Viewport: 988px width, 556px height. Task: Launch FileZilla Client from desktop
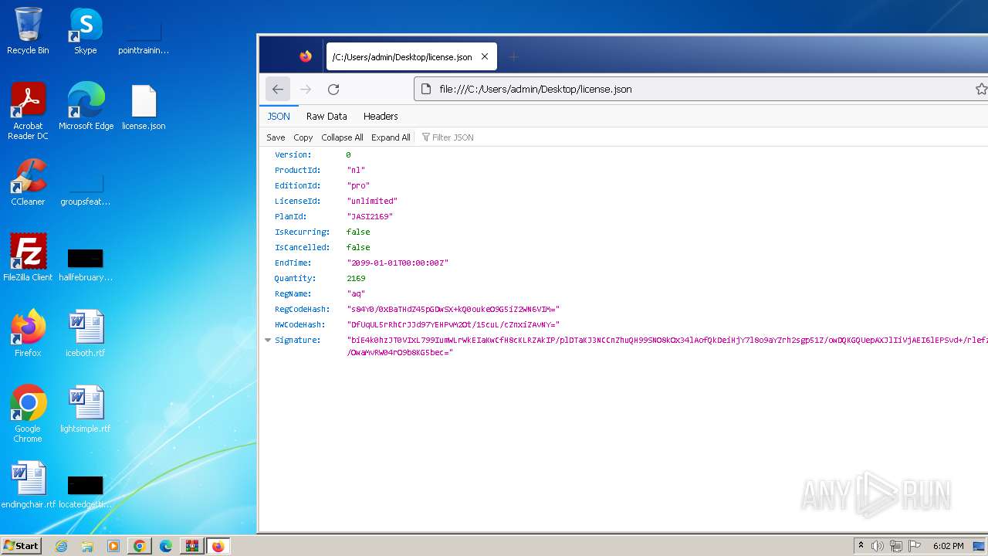click(28, 258)
